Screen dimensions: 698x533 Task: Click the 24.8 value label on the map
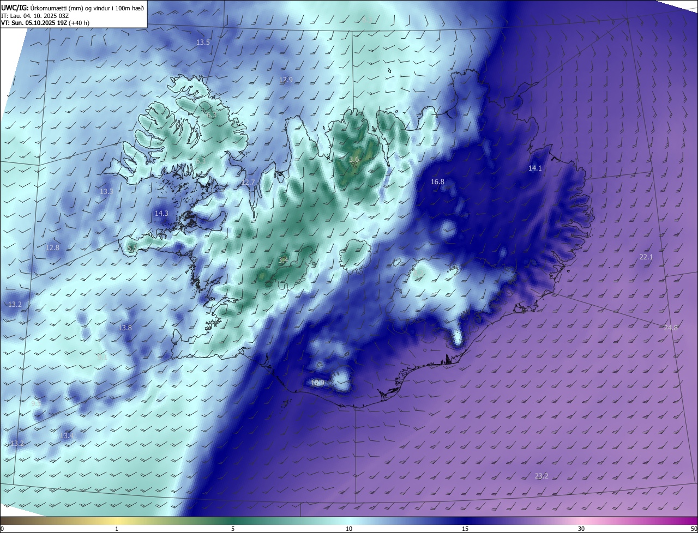[x=671, y=328]
